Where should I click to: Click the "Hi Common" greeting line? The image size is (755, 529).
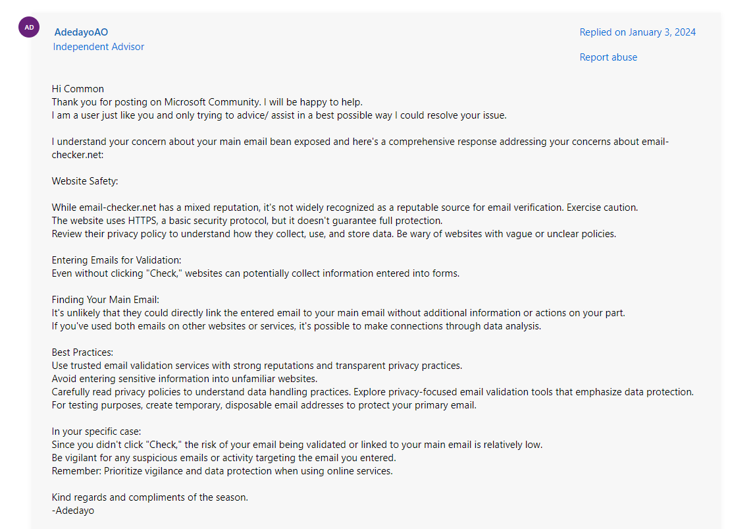[x=78, y=89]
